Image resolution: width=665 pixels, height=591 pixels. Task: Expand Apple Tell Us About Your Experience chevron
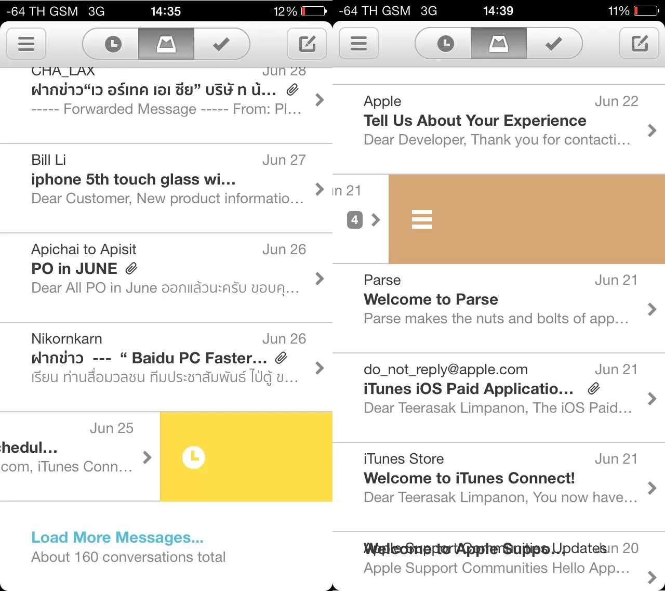point(652,130)
